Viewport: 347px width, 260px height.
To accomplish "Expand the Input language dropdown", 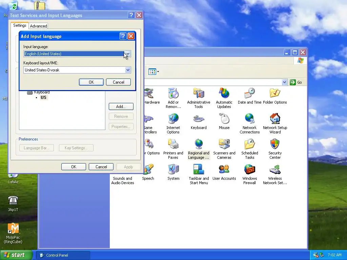I will 128,54.
